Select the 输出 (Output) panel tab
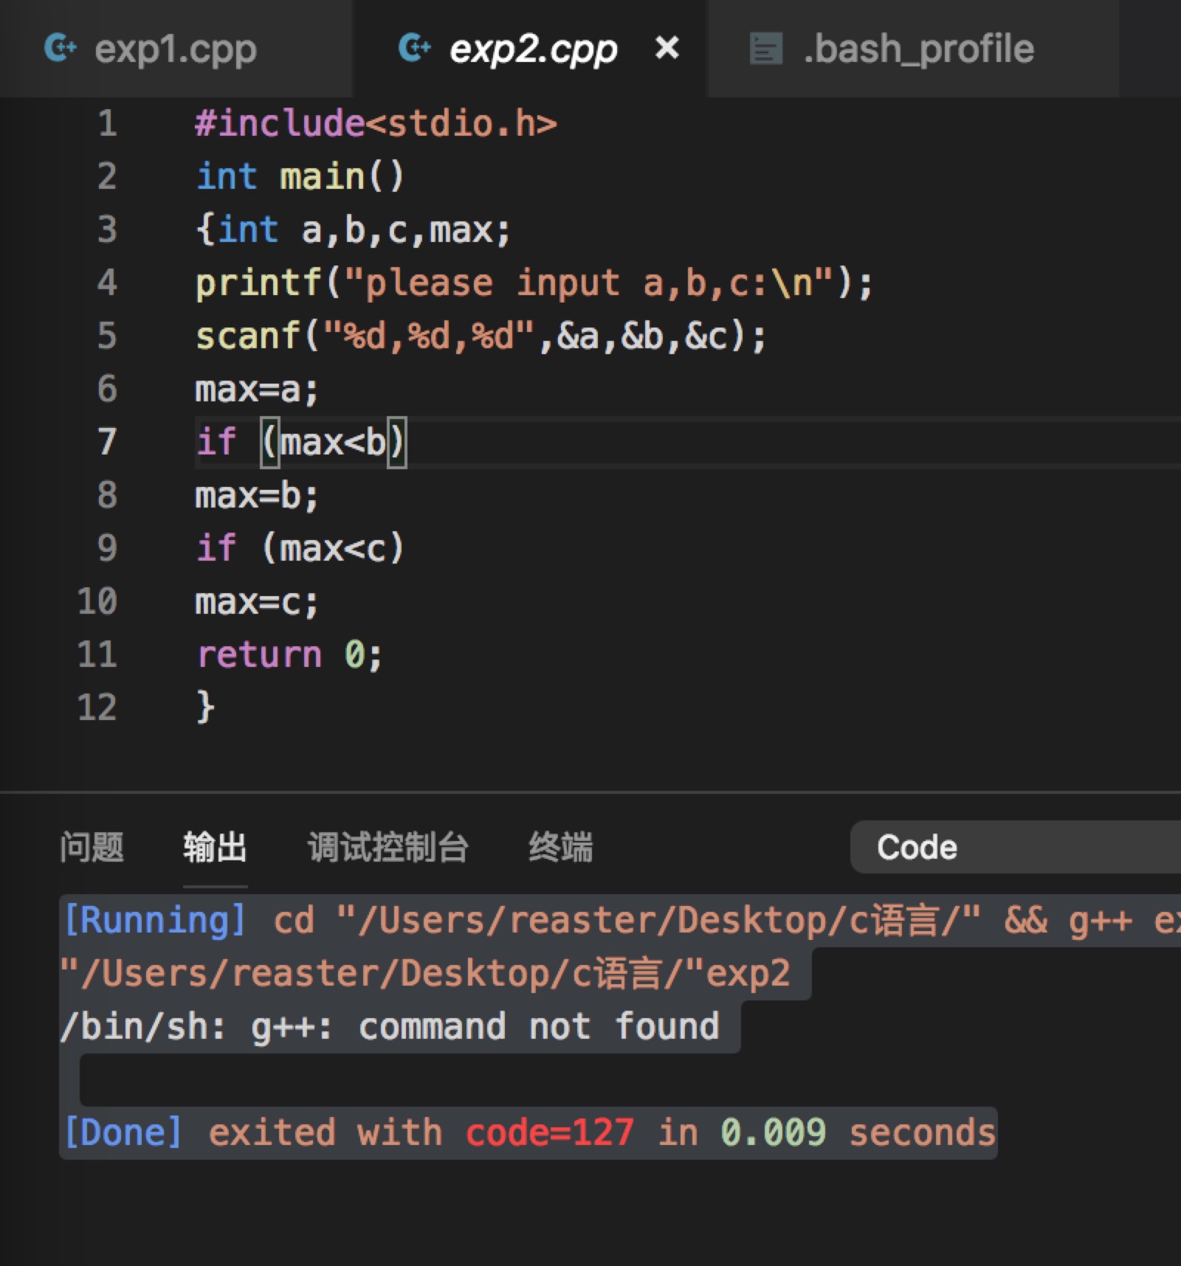Viewport: 1181px width, 1266px height. (215, 847)
